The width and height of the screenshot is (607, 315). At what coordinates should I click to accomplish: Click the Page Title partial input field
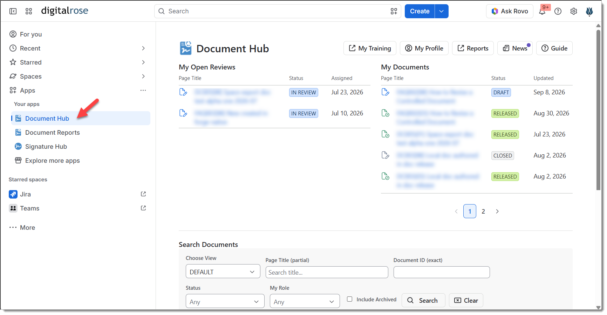pos(327,272)
